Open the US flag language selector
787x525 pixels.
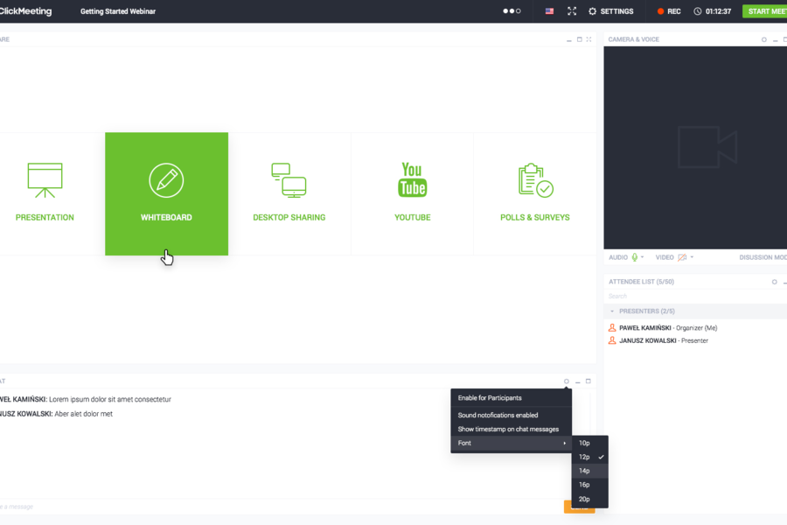549,11
